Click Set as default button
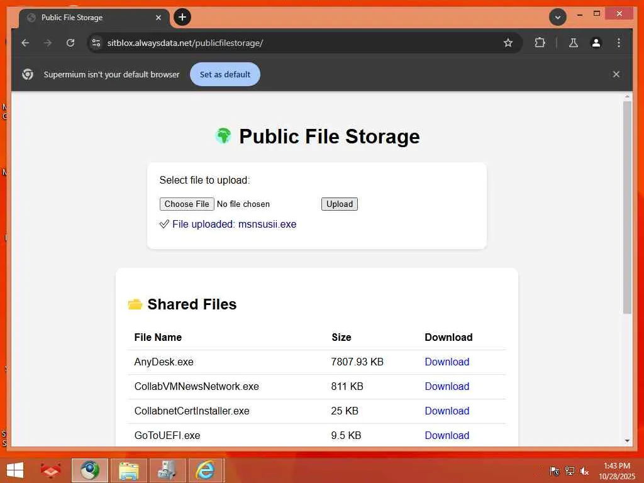The height and width of the screenshot is (483, 644). tap(225, 74)
